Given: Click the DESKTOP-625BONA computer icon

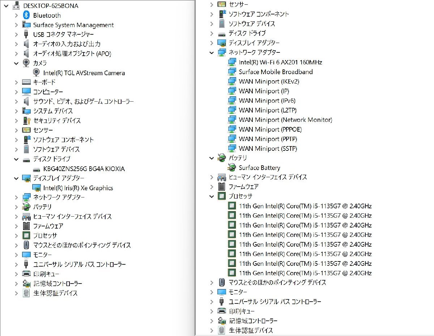Looking at the screenshot, I should click(x=16, y=6).
